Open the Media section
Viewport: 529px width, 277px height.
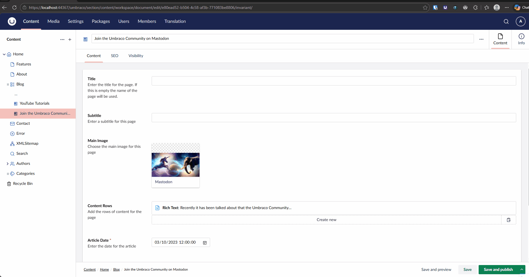53,21
